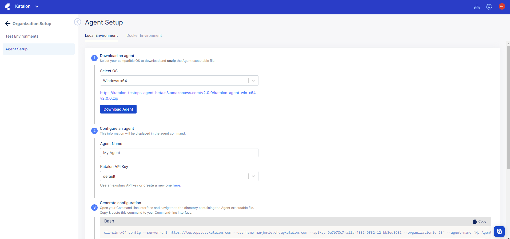The height and width of the screenshot is (239, 510).
Task: Collapse the sidebar with the chevron circle
Action: coord(77,22)
